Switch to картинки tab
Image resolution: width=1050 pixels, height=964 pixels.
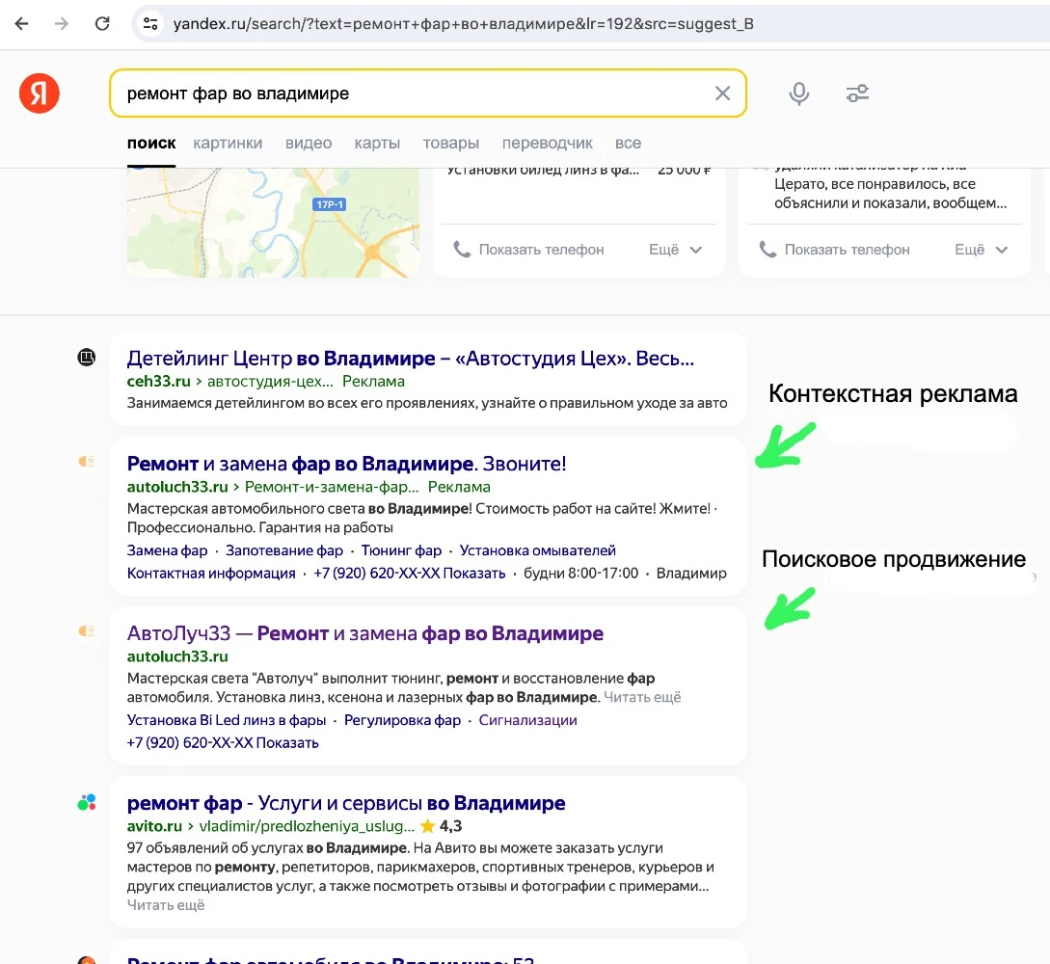pyautogui.click(x=228, y=144)
